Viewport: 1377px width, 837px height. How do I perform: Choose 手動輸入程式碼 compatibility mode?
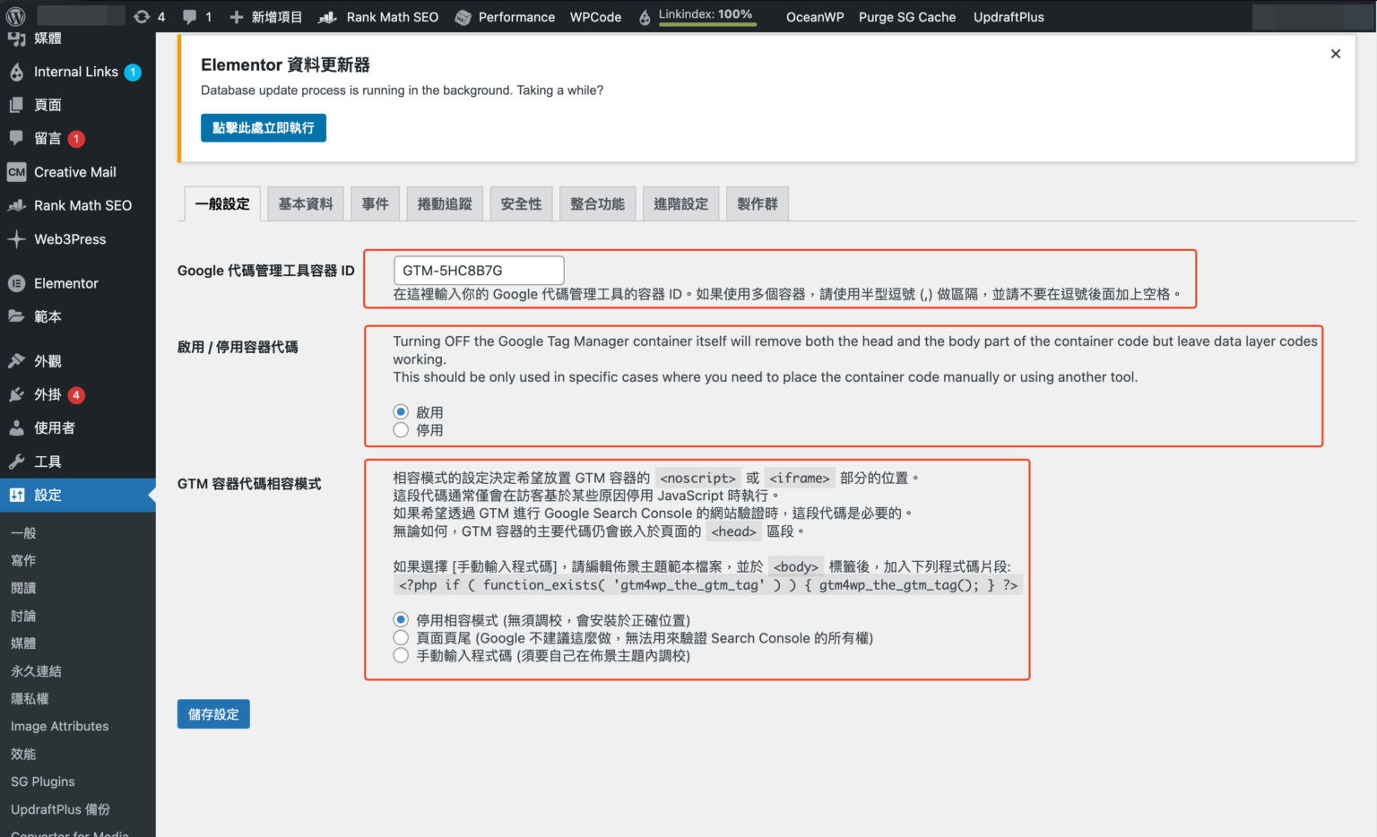pos(401,655)
